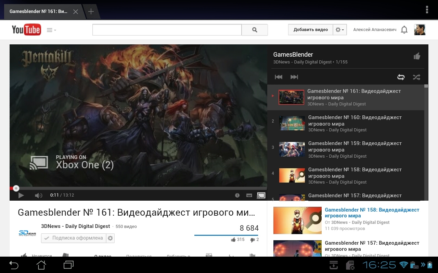This screenshot has width=438, height=273.
Task: Click the large Playing on Xbox One cast icon
Action: pos(39,163)
